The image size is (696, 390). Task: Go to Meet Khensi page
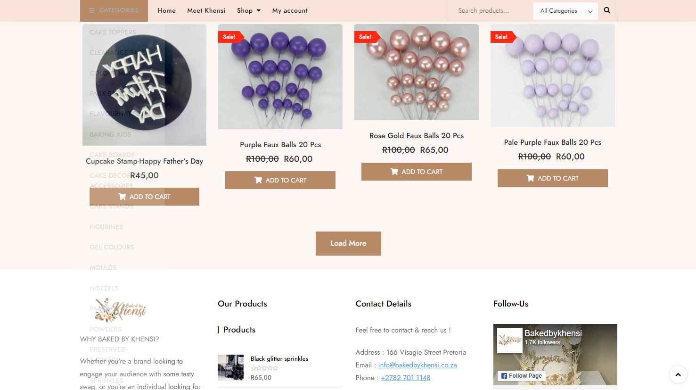click(x=206, y=10)
